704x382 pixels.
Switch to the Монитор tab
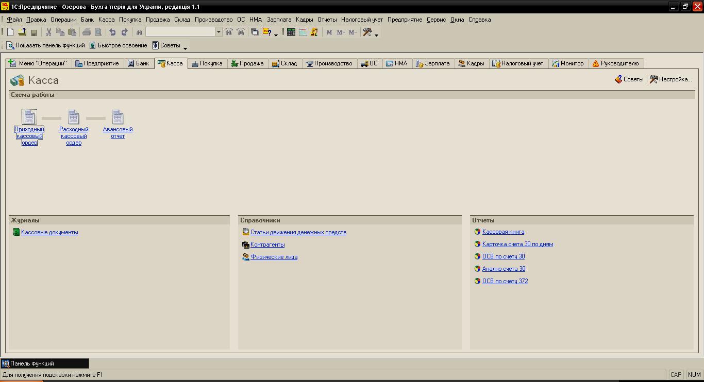click(568, 63)
